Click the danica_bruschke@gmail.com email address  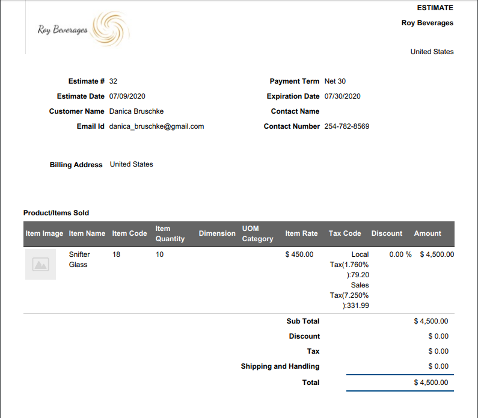tap(156, 126)
